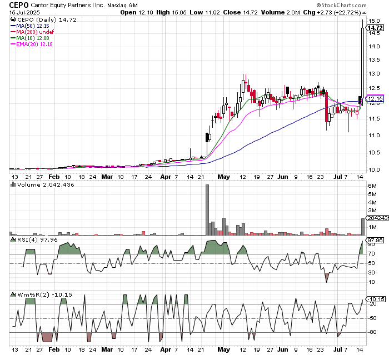This screenshot has height=355, width=389.
Task: Click the Close 14.72 header value
Action: [240, 12]
